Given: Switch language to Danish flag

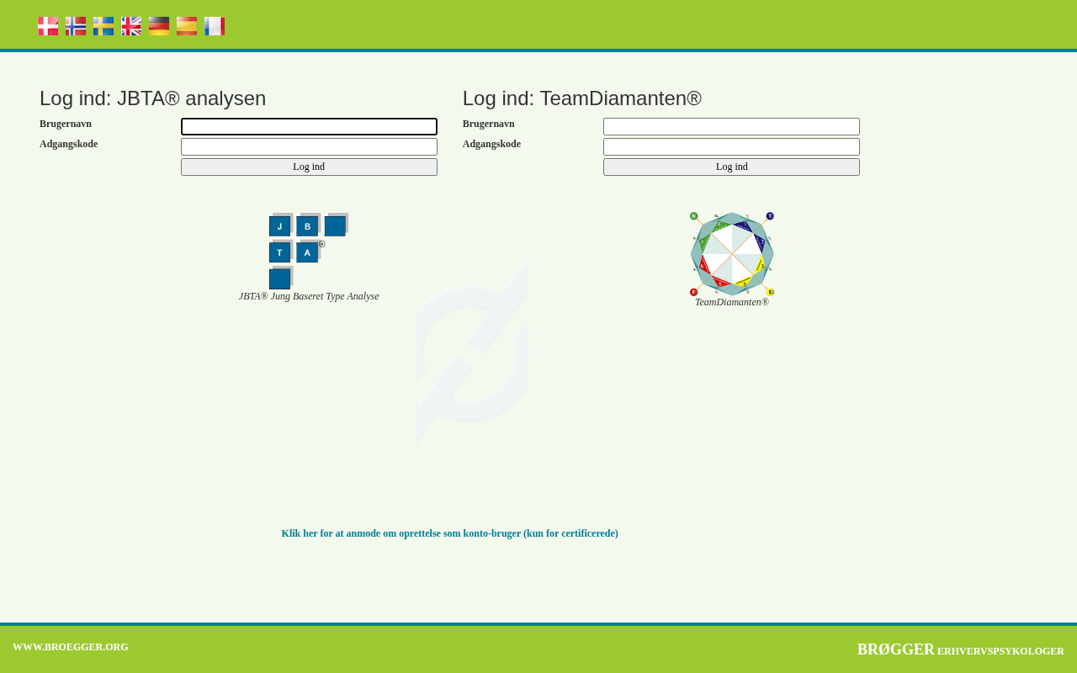Looking at the screenshot, I should point(48,26).
